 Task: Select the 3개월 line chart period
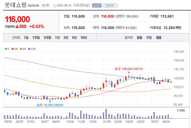[x=47, y=38]
